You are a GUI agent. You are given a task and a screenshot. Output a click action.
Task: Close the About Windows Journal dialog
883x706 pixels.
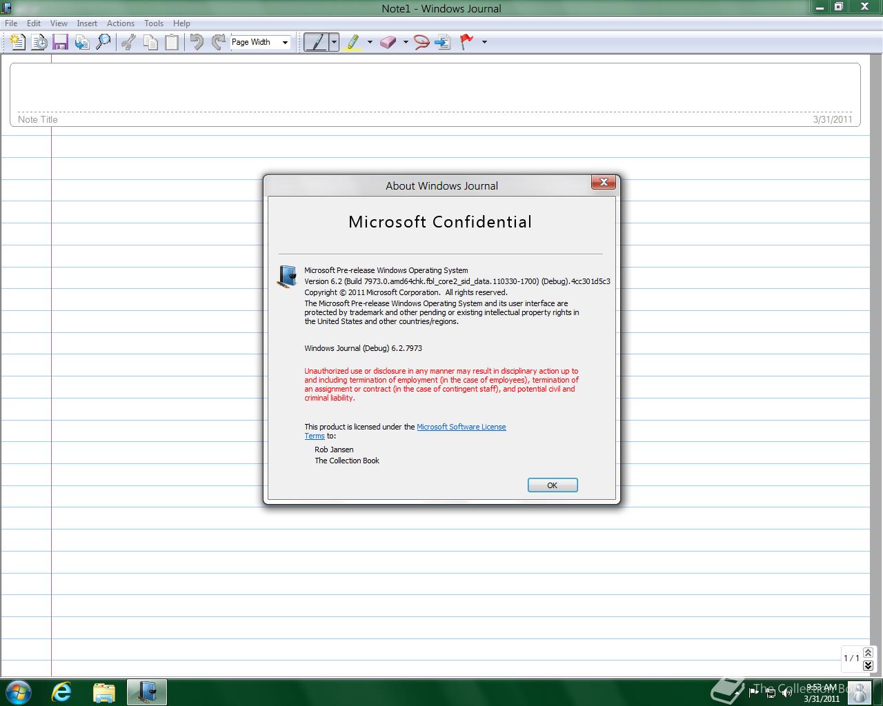coord(604,182)
